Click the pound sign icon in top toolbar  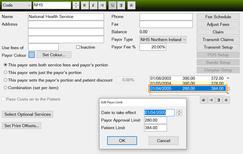(93, 5)
